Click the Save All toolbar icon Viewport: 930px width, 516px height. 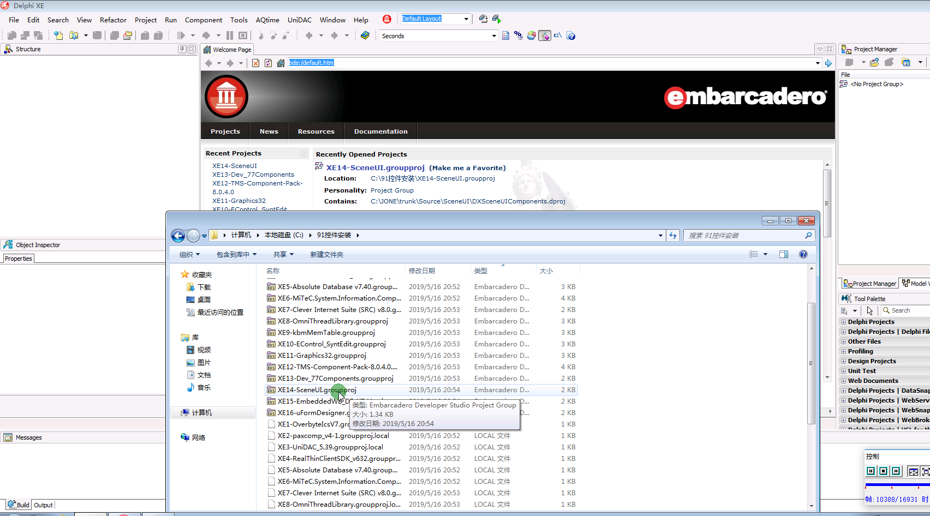pos(115,35)
